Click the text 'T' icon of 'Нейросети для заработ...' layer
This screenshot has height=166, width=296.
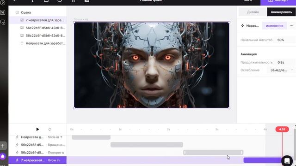pyautogui.click(x=22, y=43)
